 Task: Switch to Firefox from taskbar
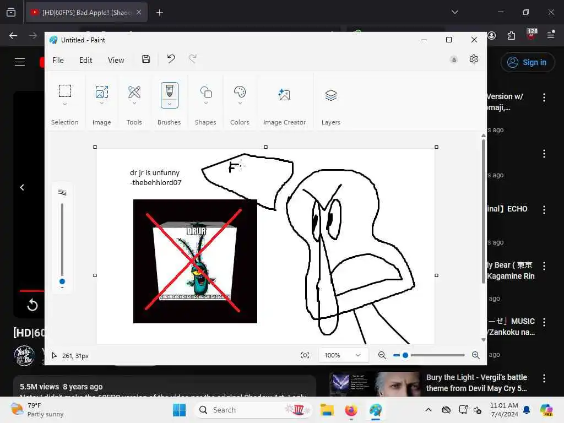pyautogui.click(x=351, y=410)
